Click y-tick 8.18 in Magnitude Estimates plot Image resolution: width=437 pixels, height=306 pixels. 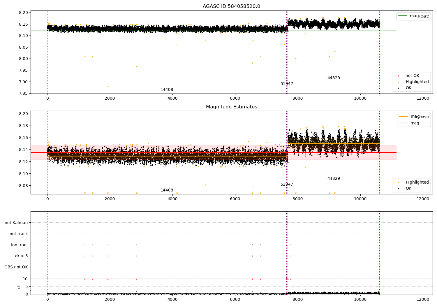tap(23, 126)
